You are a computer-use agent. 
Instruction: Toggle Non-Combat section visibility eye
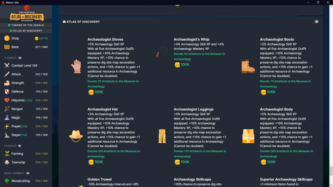click(26, 173)
